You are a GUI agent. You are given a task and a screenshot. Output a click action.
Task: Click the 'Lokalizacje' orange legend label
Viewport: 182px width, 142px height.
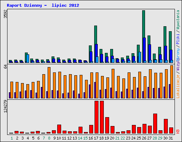[178, 87]
